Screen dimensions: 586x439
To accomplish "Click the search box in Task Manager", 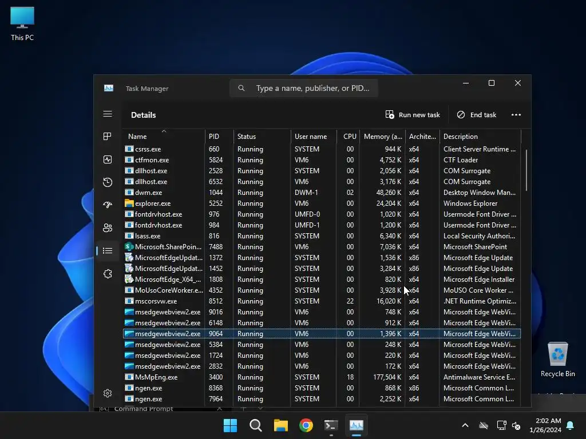I will pyautogui.click(x=304, y=88).
